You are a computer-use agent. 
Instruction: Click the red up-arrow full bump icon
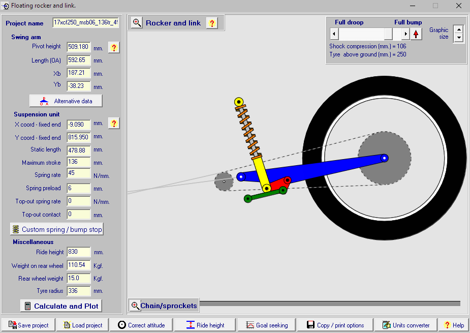coord(417,34)
